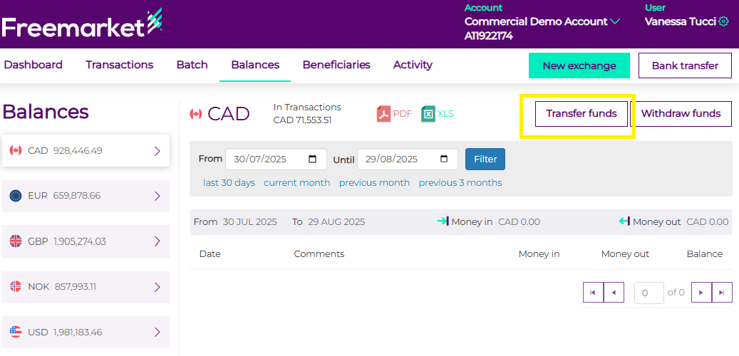
Task: Open the EUR balance row
Action: pos(86,196)
